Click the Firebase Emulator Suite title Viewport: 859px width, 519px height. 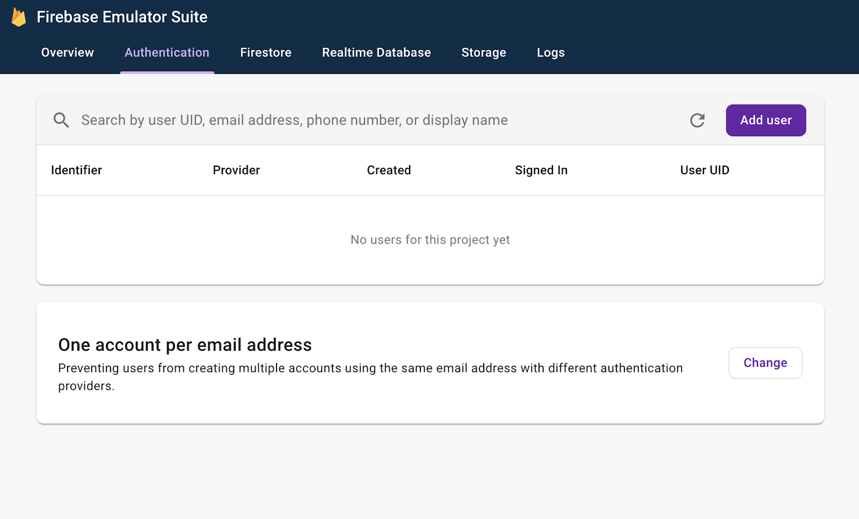point(122,17)
